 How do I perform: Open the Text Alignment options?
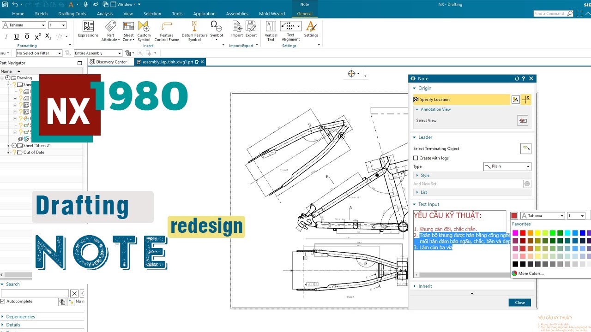coord(291,31)
